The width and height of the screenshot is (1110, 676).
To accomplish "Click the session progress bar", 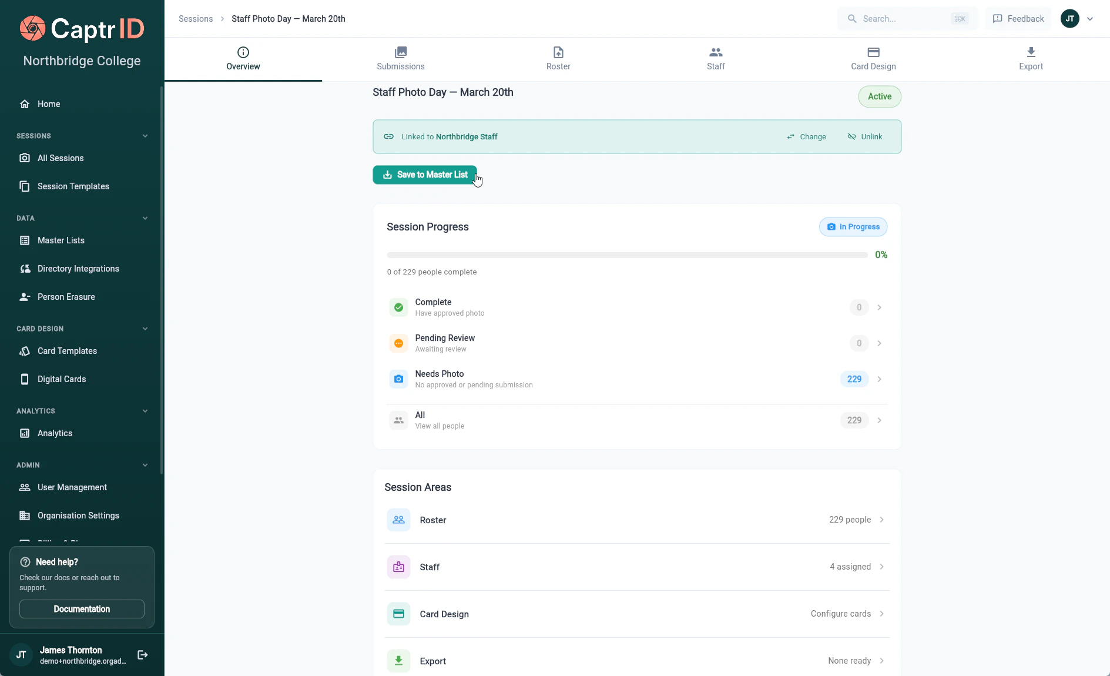I will [627, 255].
